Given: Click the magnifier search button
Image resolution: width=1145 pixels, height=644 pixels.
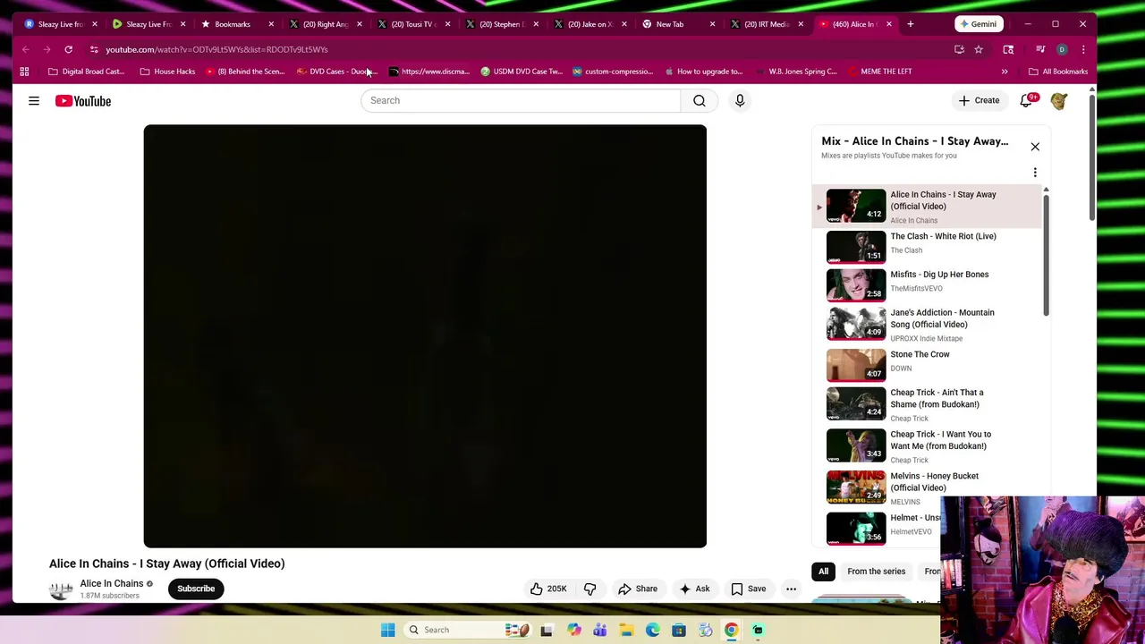Looking at the screenshot, I should pyautogui.click(x=700, y=100).
